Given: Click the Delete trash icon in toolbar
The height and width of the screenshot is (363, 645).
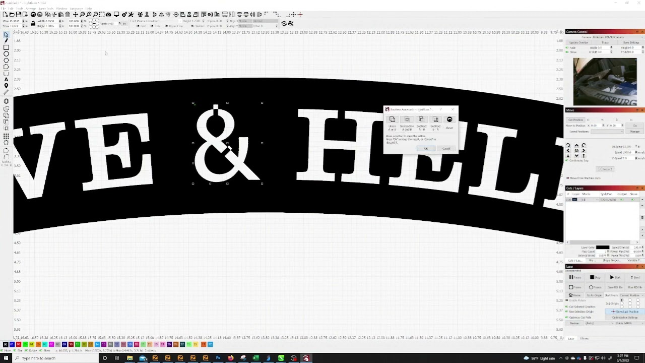Looking at the screenshot, I should (68, 15).
